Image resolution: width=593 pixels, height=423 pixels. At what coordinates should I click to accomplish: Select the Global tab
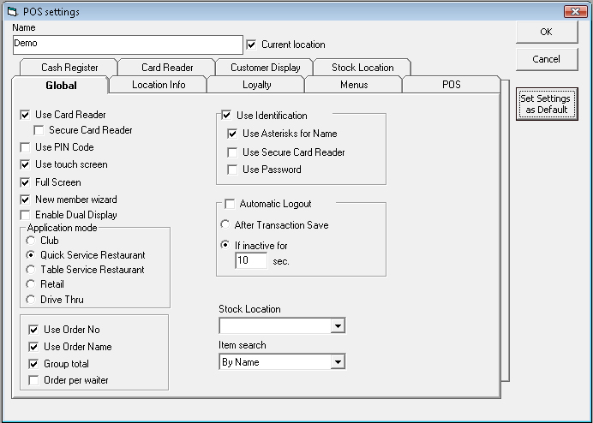[61, 85]
